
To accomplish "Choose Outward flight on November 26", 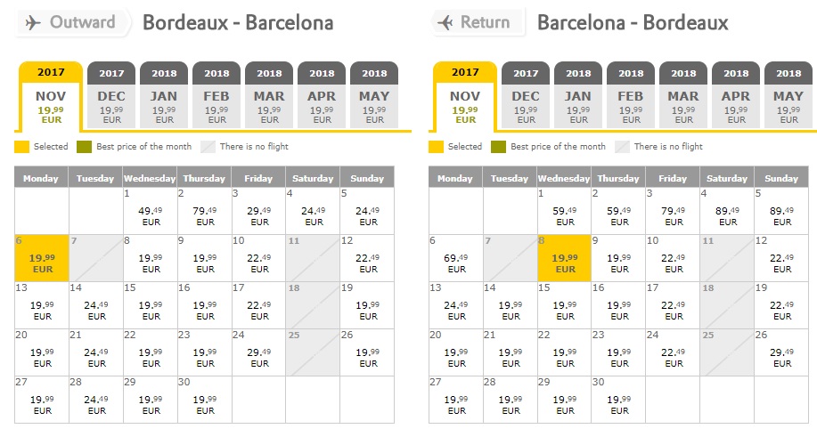I will (x=367, y=352).
